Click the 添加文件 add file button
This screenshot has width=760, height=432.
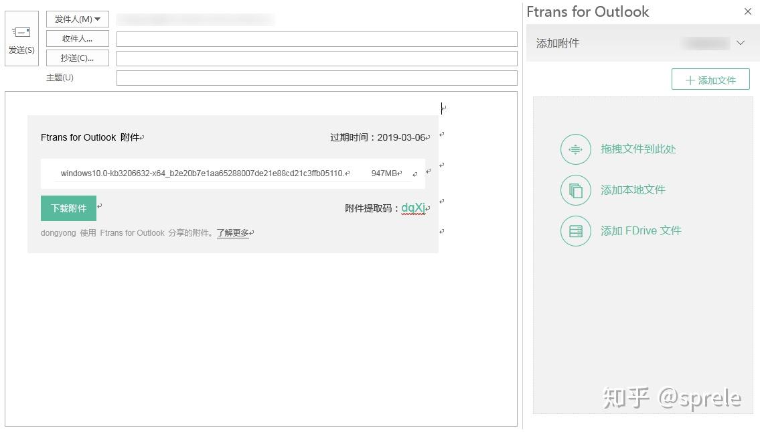tap(710, 80)
